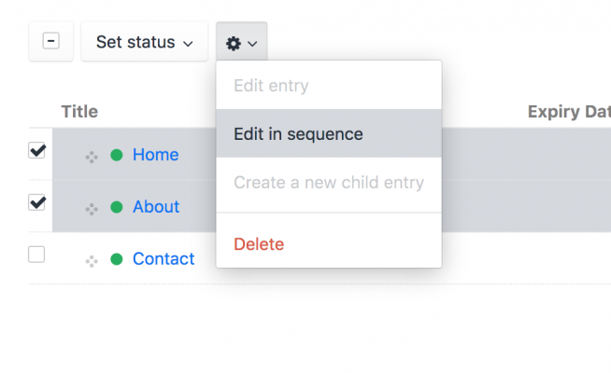Click the green status dot for Contact
This screenshot has width=611, height=373.
(117, 259)
